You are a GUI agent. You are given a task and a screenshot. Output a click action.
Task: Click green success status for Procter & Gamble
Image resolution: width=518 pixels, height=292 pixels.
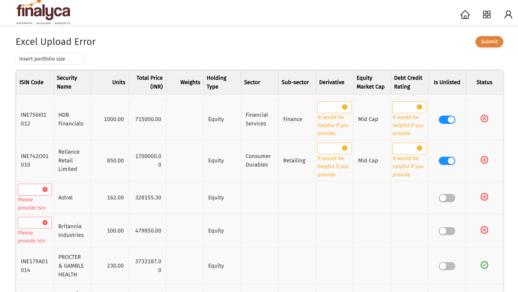[484, 265]
